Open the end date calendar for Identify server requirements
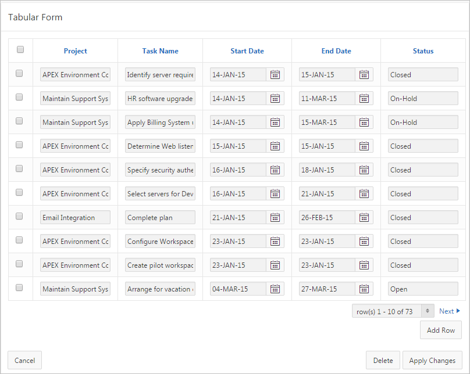Image resolution: width=470 pixels, height=374 pixels. (364, 74)
